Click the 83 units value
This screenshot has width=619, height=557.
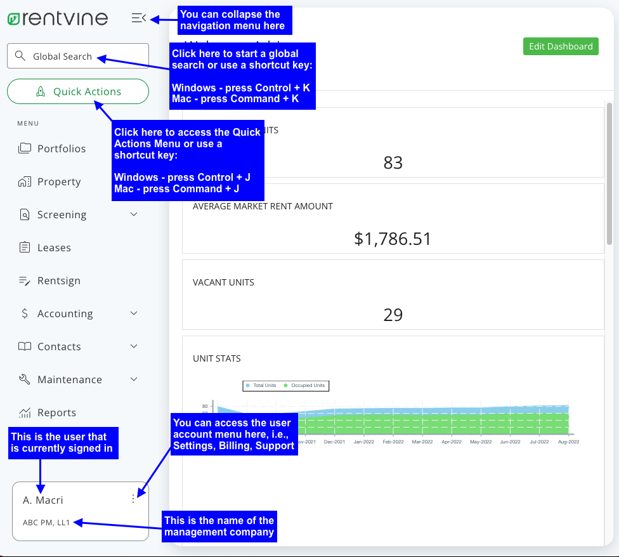[x=393, y=162]
